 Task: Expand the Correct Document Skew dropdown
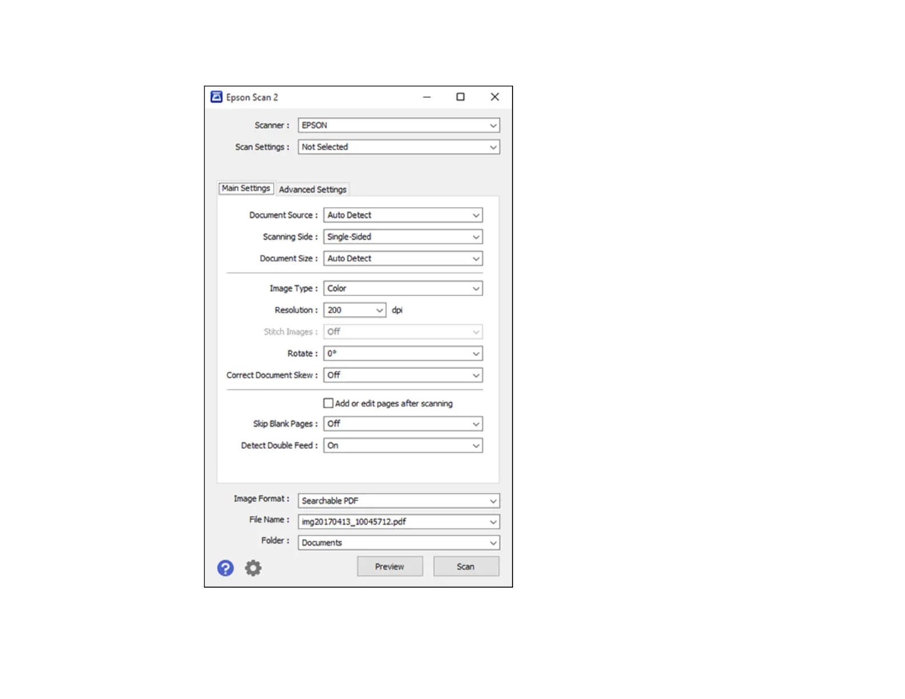[x=403, y=375]
